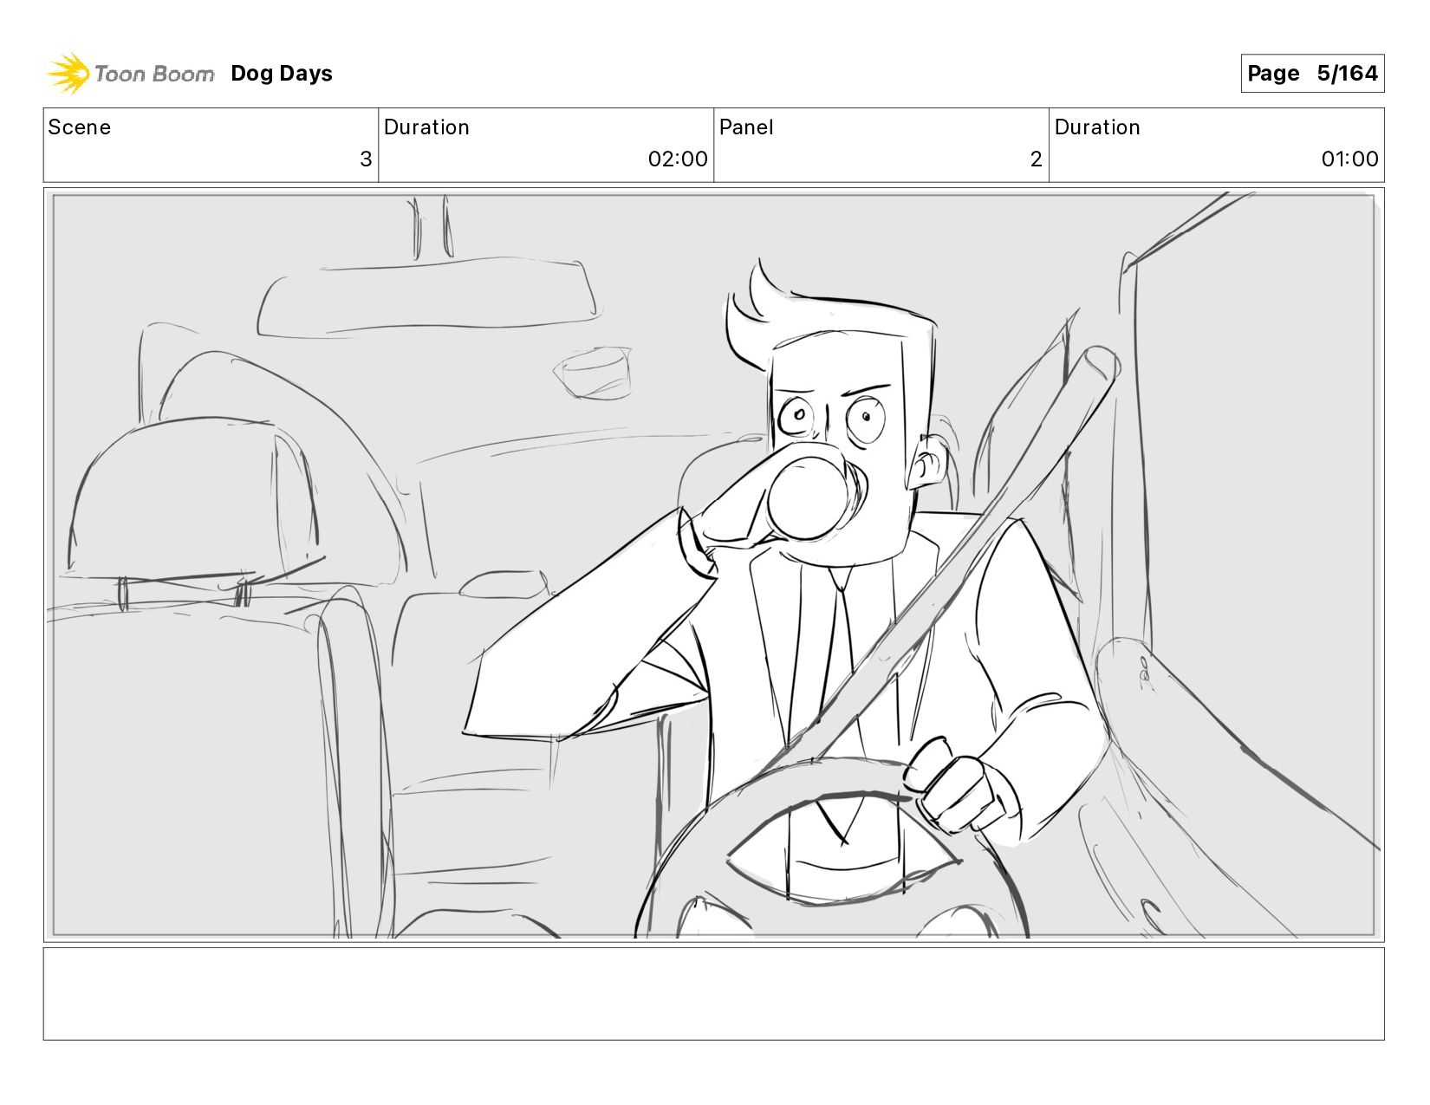Click the 'Scene' header label
Image resolution: width=1430 pixels, height=1105 pixels.
tap(80, 127)
